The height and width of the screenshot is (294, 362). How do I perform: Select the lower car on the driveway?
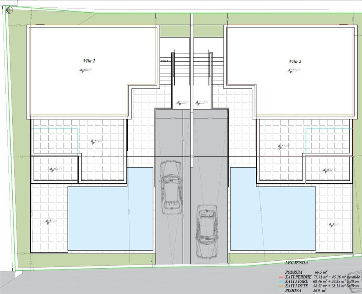pyautogui.click(x=207, y=231)
